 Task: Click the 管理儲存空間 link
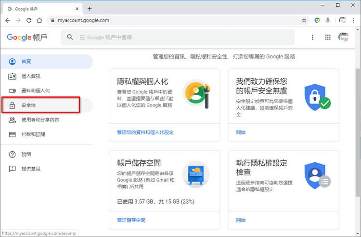click(x=131, y=220)
